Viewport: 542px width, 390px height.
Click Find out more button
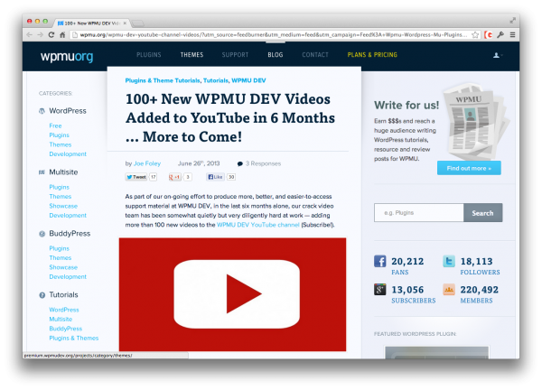click(469, 168)
